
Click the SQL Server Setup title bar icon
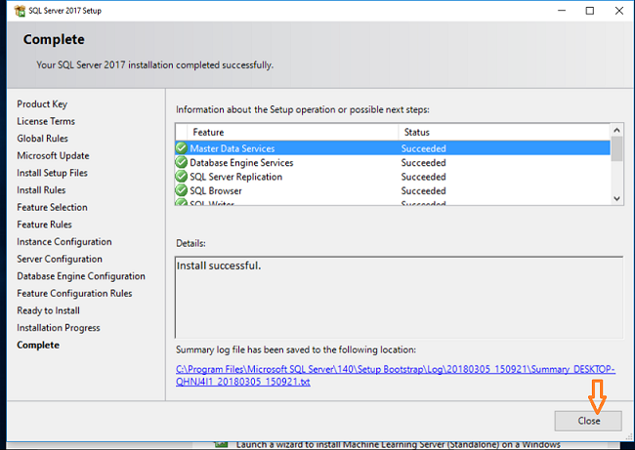pos(11,10)
